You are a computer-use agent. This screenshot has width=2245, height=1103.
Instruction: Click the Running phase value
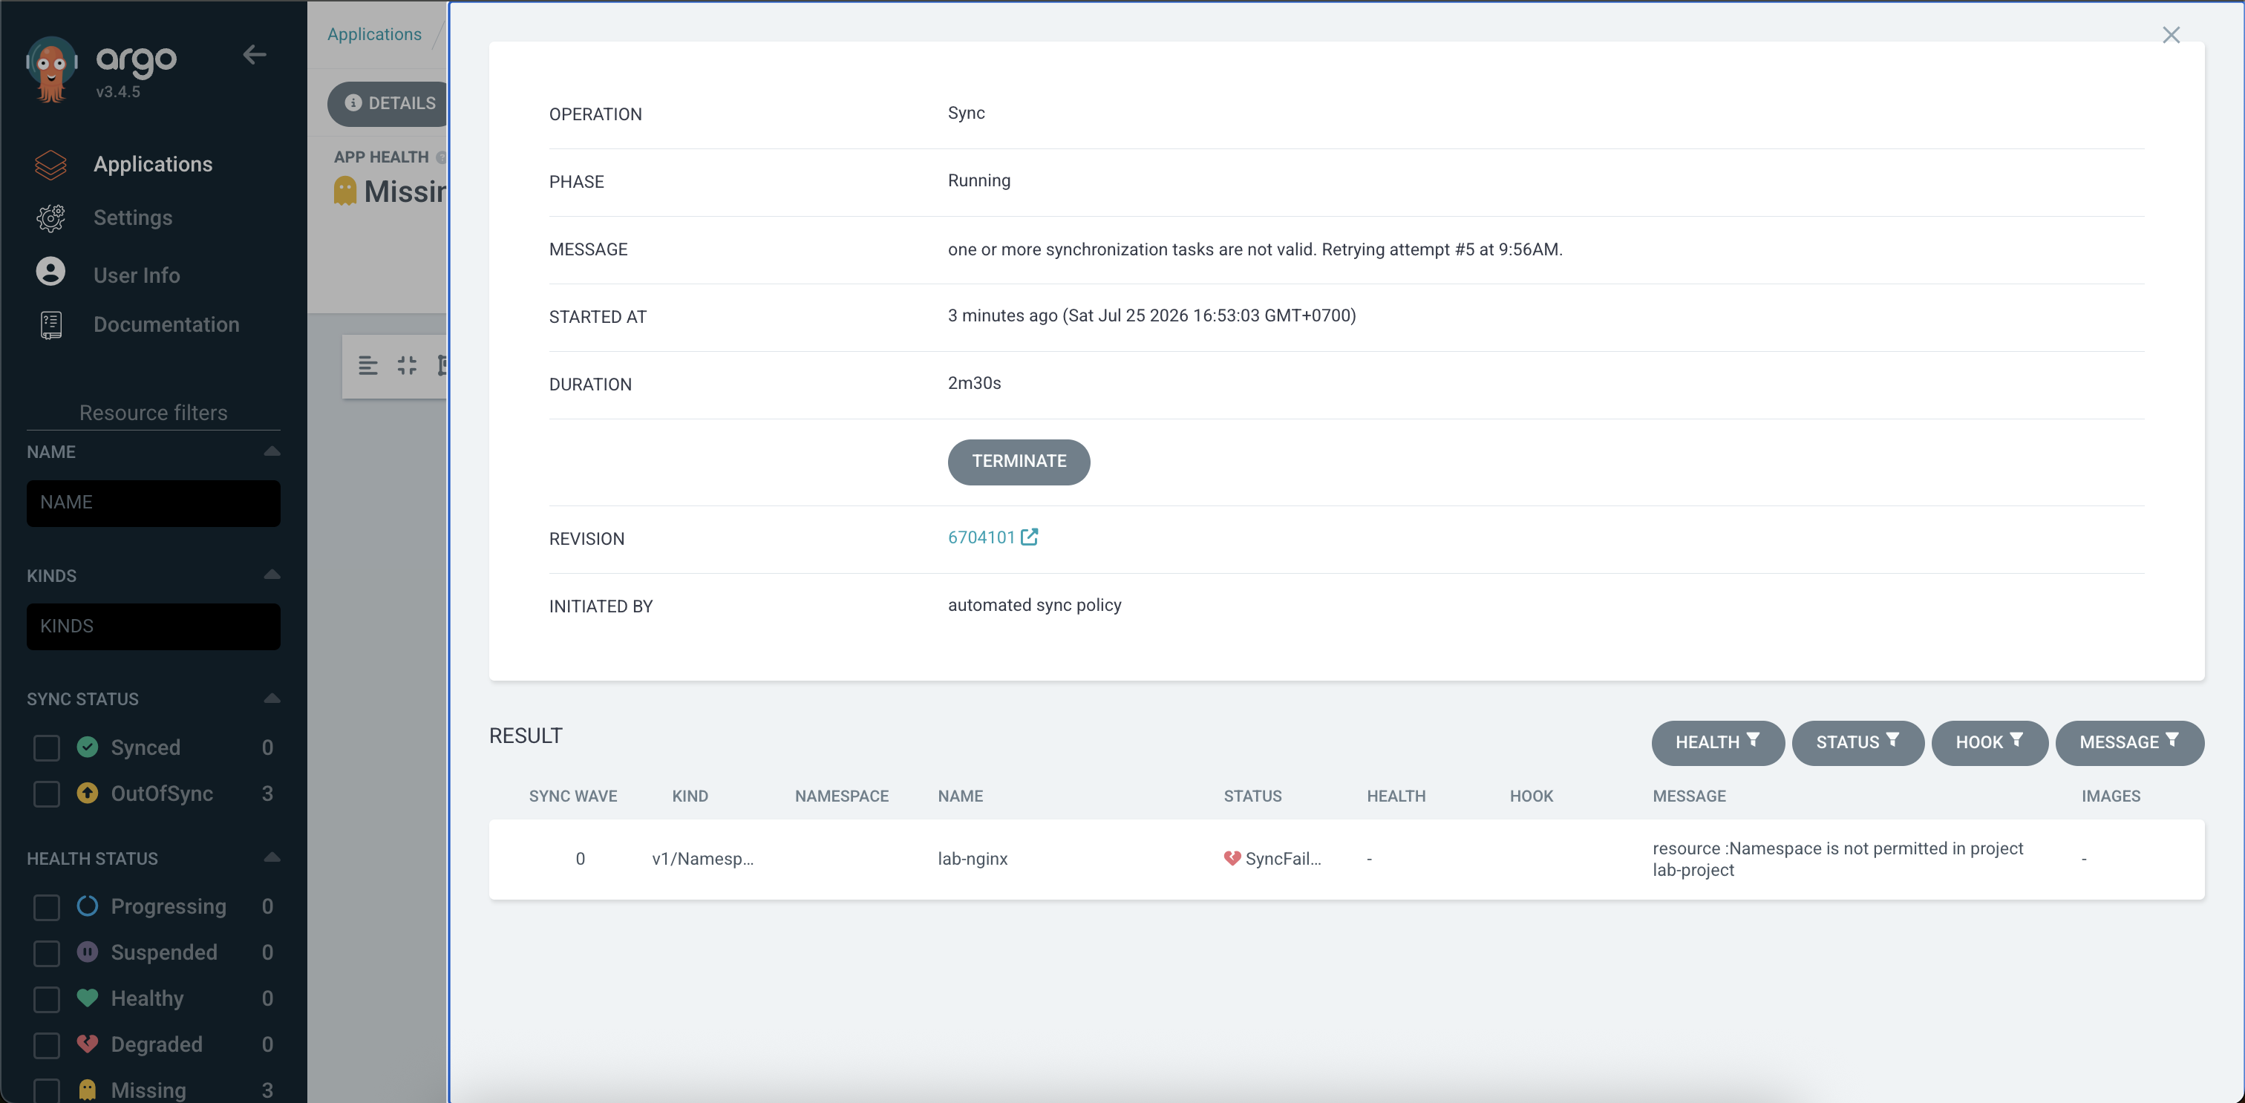[x=979, y=181]
